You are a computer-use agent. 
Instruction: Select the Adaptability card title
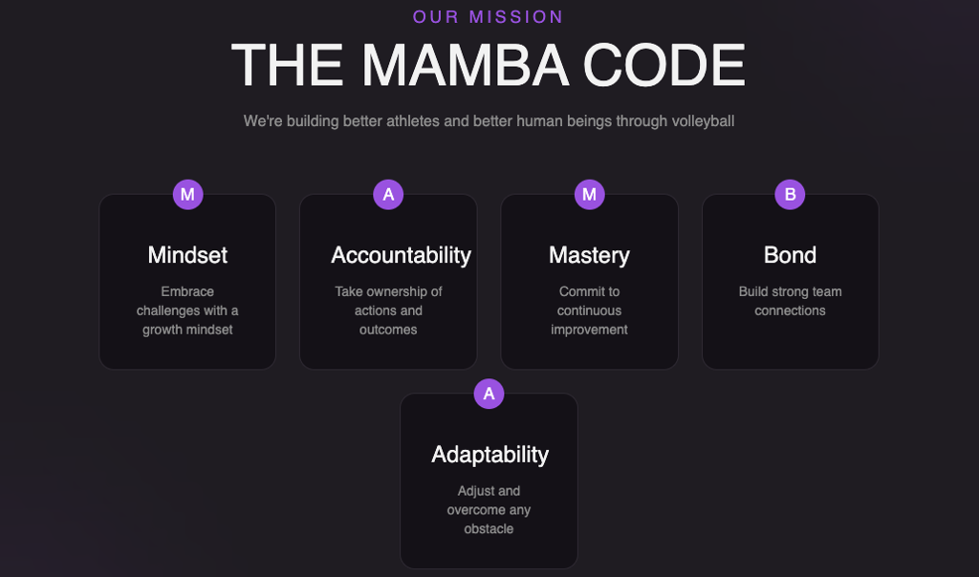[489, 455]
